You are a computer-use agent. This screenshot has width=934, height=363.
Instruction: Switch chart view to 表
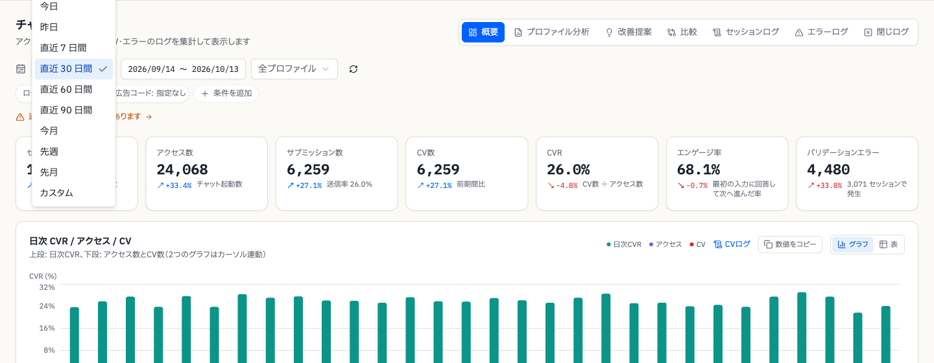pos(889,244)
